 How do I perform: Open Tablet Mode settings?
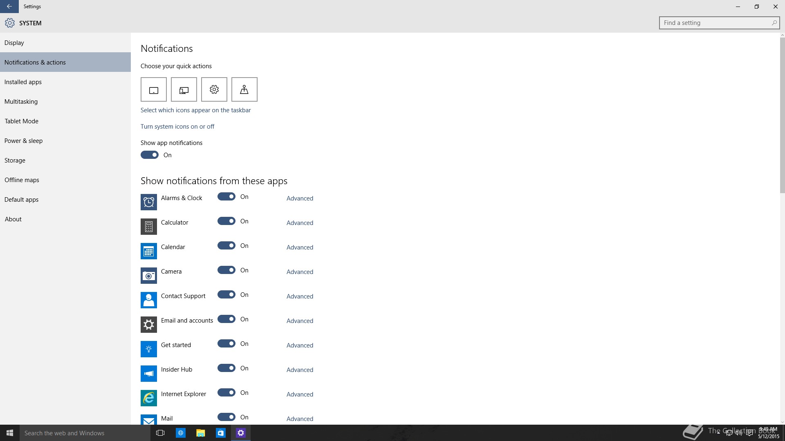tap(65, 121)
